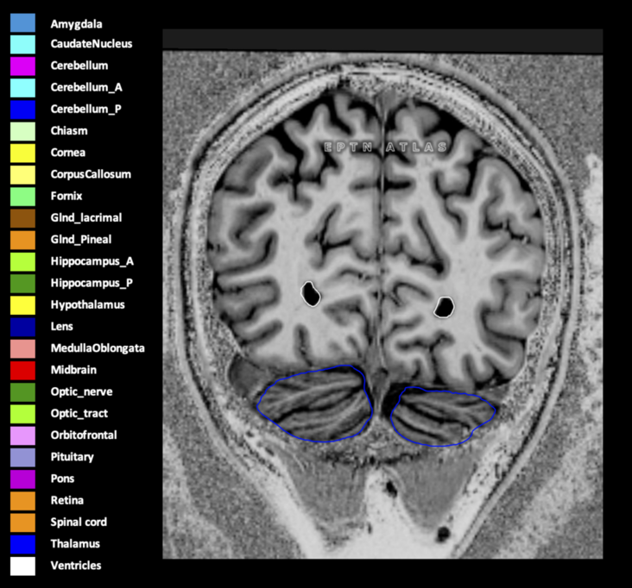
Task: Select the "CaudateNucleus" label text
Action: click(x=92, y=43)
